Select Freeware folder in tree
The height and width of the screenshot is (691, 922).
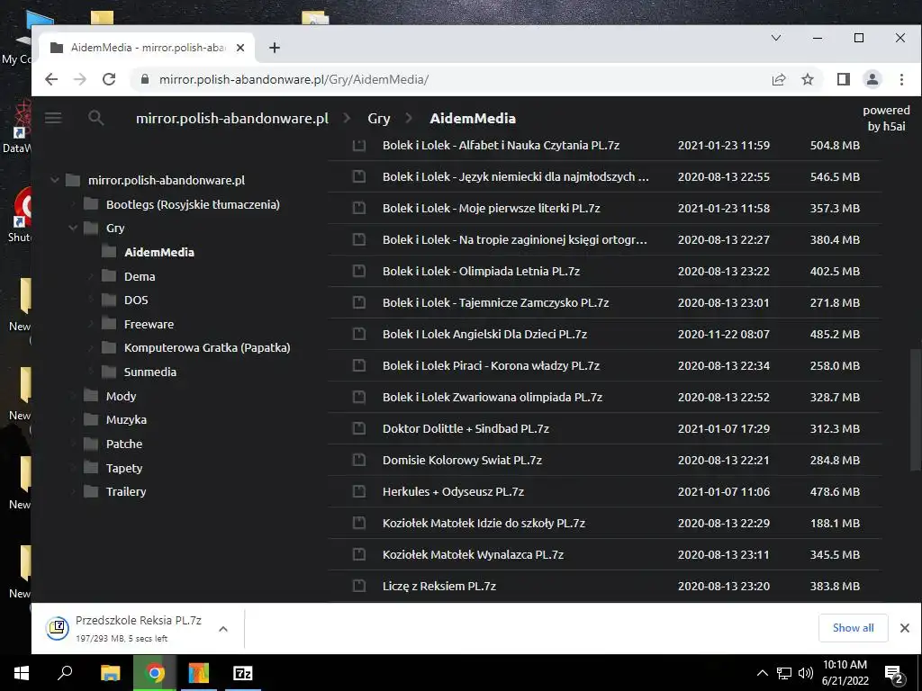[149, 324]
